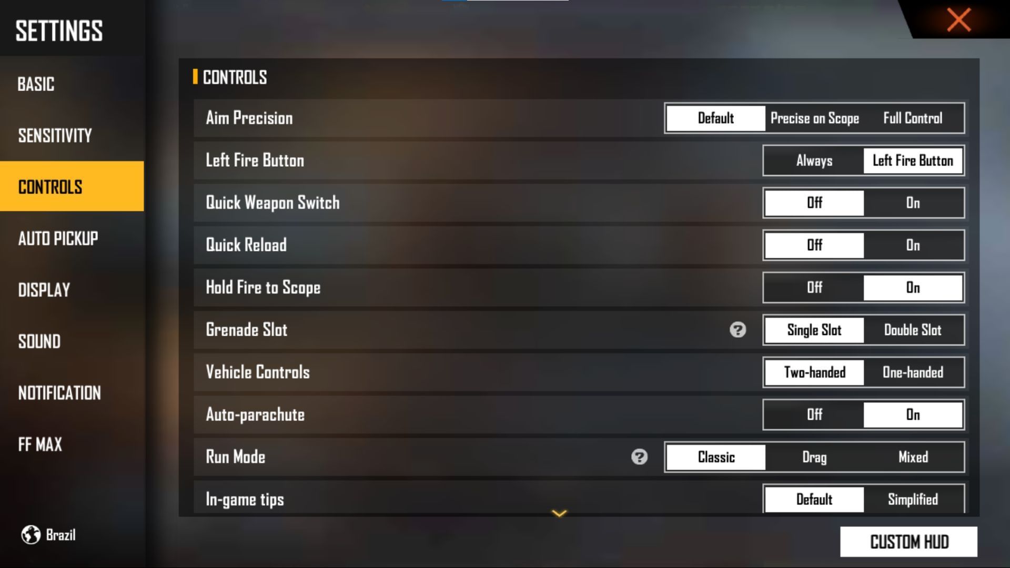Toggle Quick Reload to On
The height and width of the screenshot is (568, 1010).
(912, 245)
